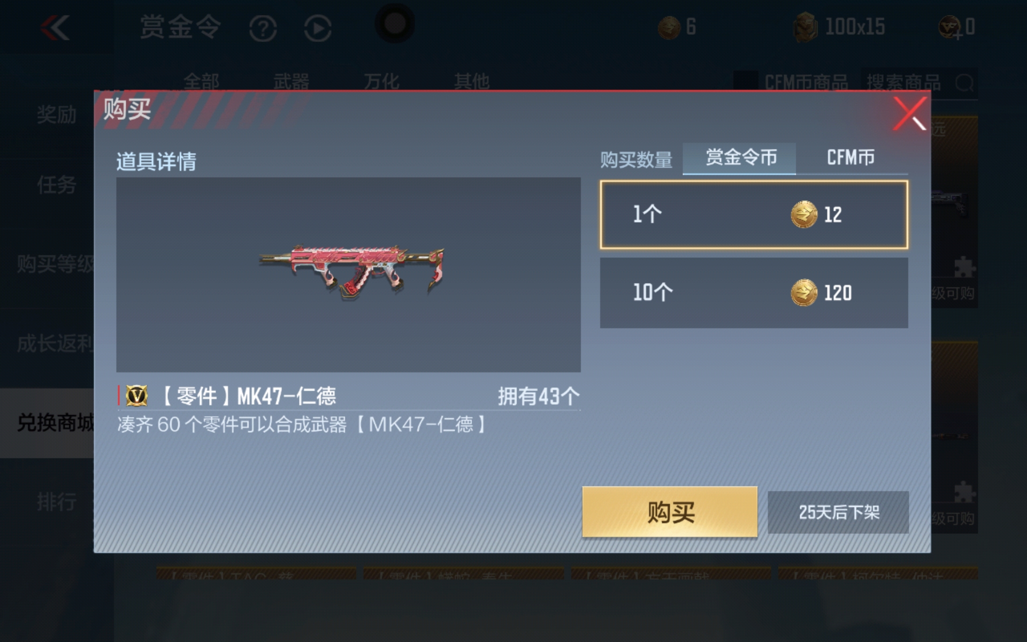Confirm with the yellow 购买 button
Viewport: 1027px width, 642px height.
click(670, 511)
